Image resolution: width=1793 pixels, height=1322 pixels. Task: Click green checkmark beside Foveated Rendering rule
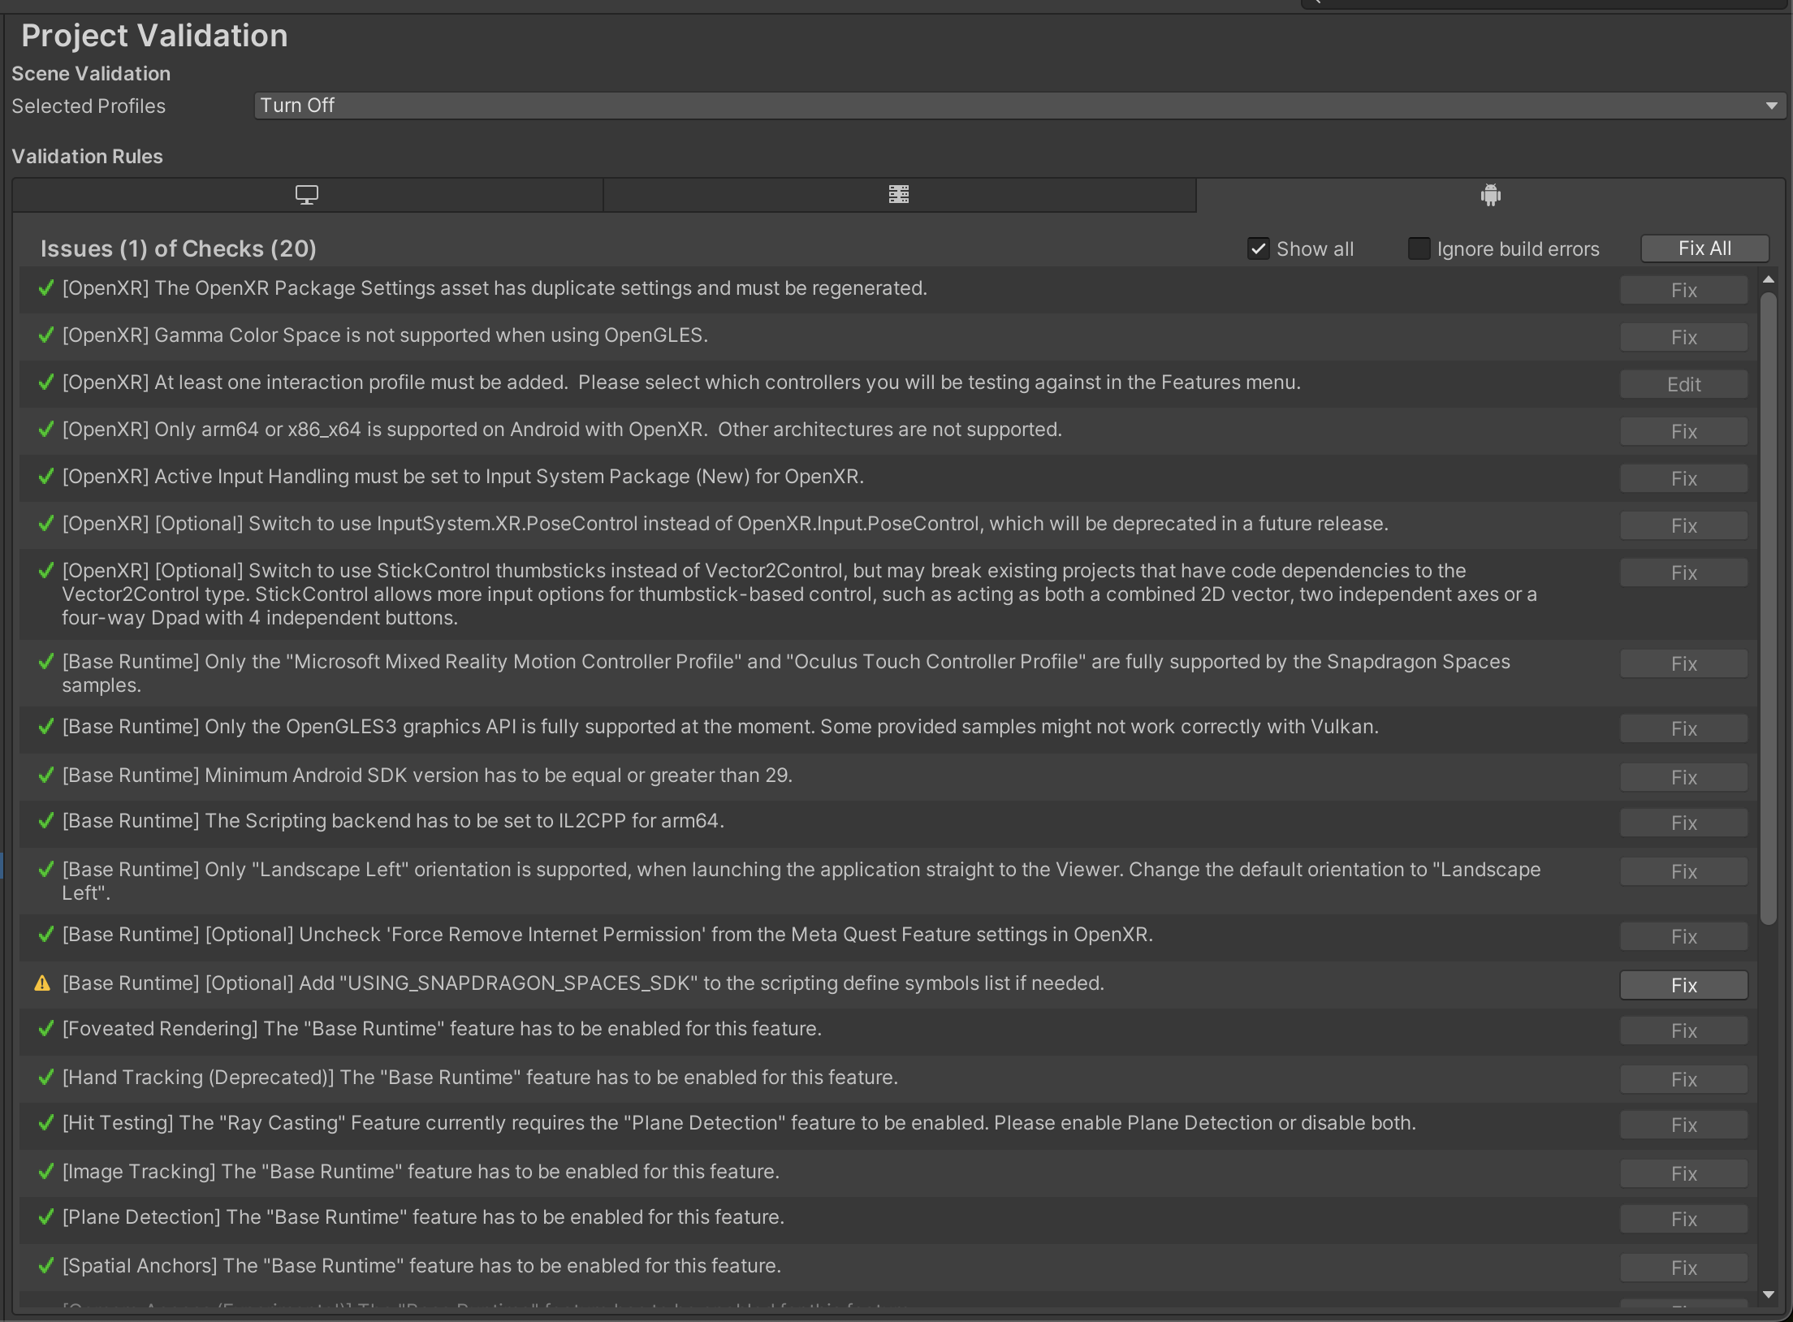[46, 1029]
